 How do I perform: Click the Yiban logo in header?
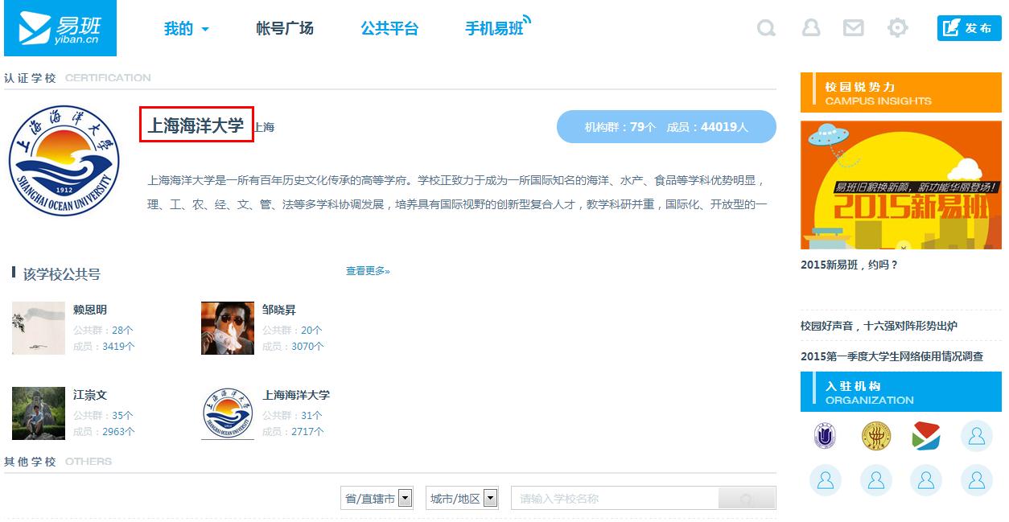point(60,28)
